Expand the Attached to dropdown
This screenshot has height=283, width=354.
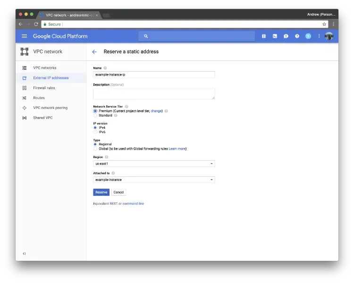[x=154, y=180]
